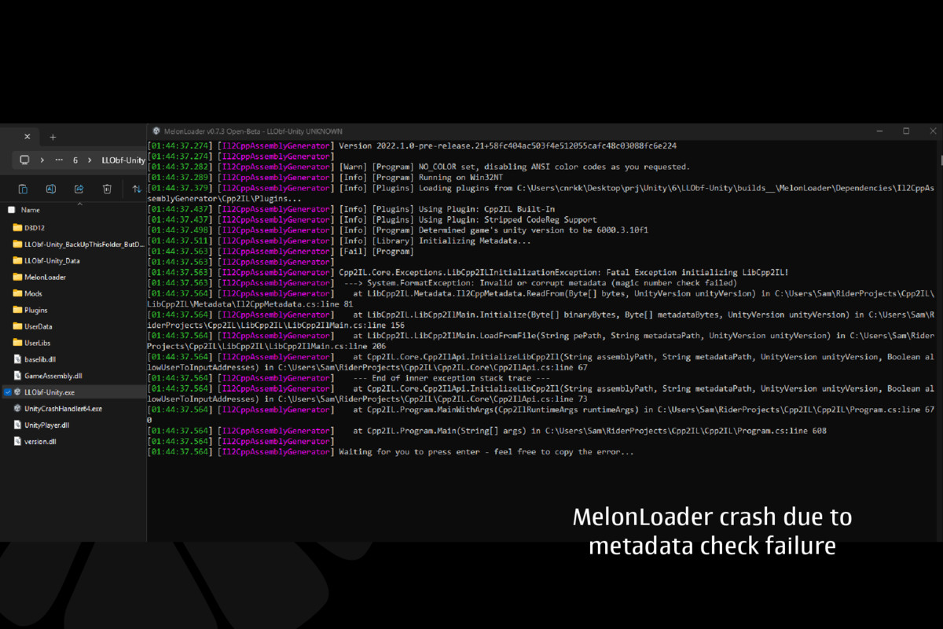
Task: Show hidden breadcrumb folders via ellipsis
Action: point(60,160)
